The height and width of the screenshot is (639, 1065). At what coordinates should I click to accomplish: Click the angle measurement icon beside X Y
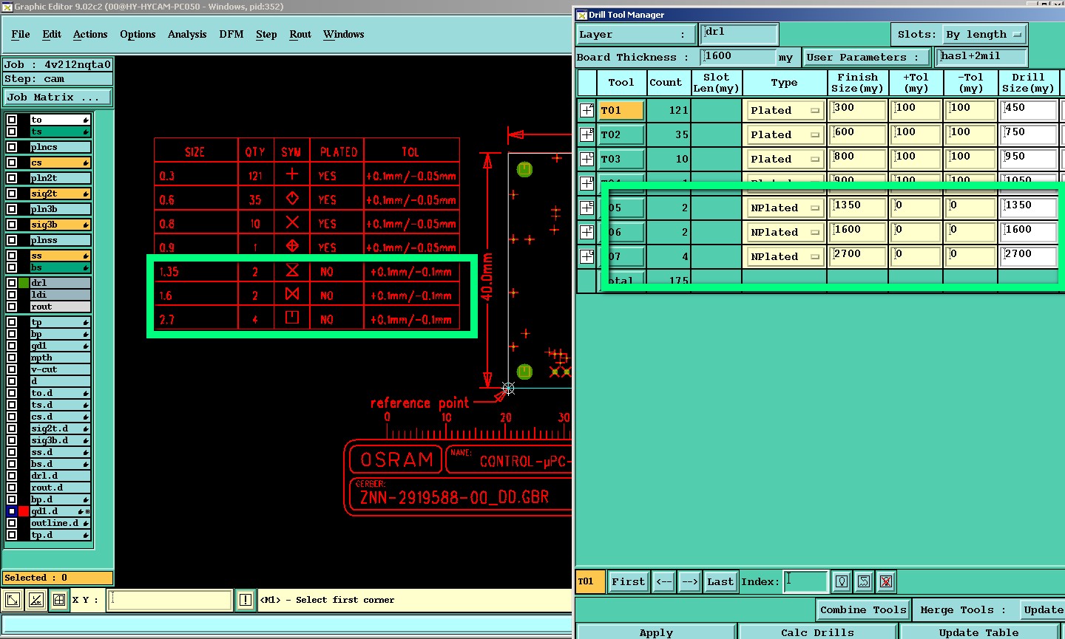[x=35, y=600]
